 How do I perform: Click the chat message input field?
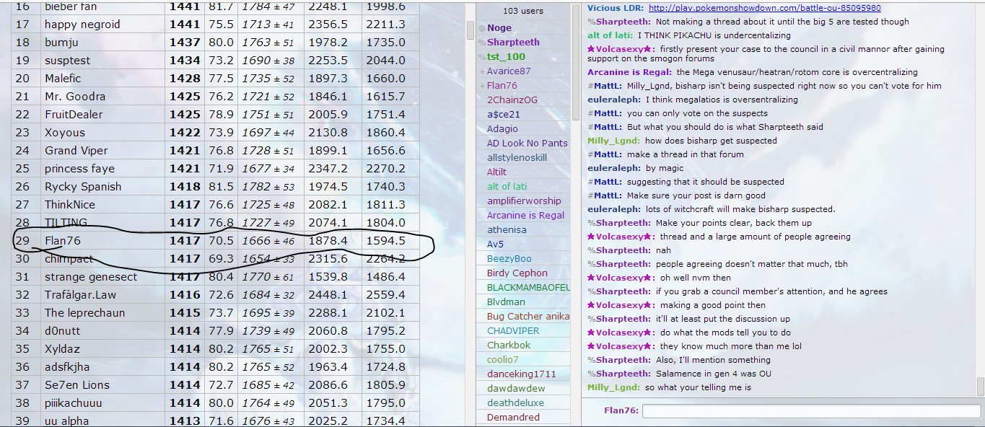click(x=811, y=411)
